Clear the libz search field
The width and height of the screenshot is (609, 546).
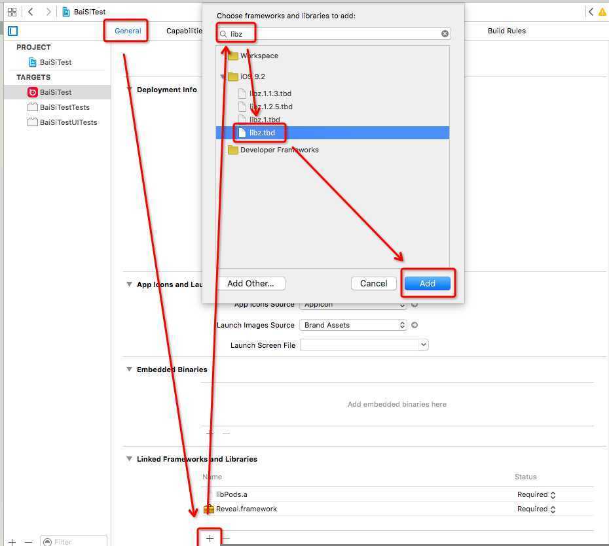[445, 34]
